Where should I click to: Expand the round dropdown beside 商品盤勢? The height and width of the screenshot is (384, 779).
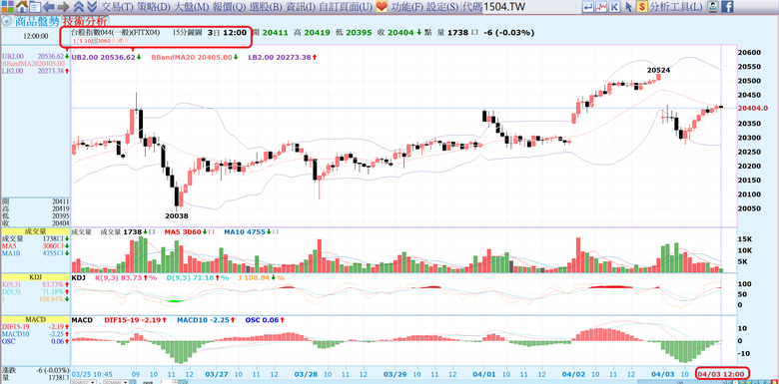[6, 21]
